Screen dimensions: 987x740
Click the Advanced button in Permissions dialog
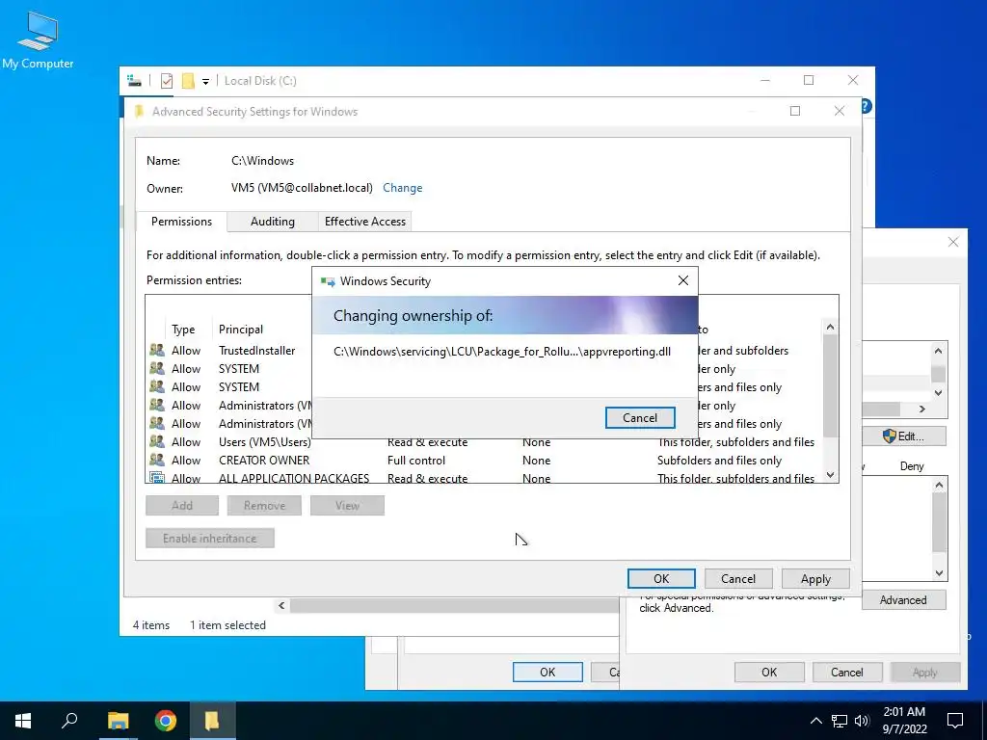point(903,599)
